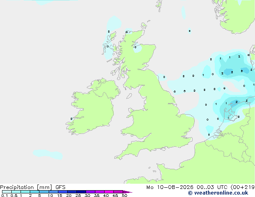Click the '50' legend scale label
This screenshot has width=255, height=197.
point(124,195)
